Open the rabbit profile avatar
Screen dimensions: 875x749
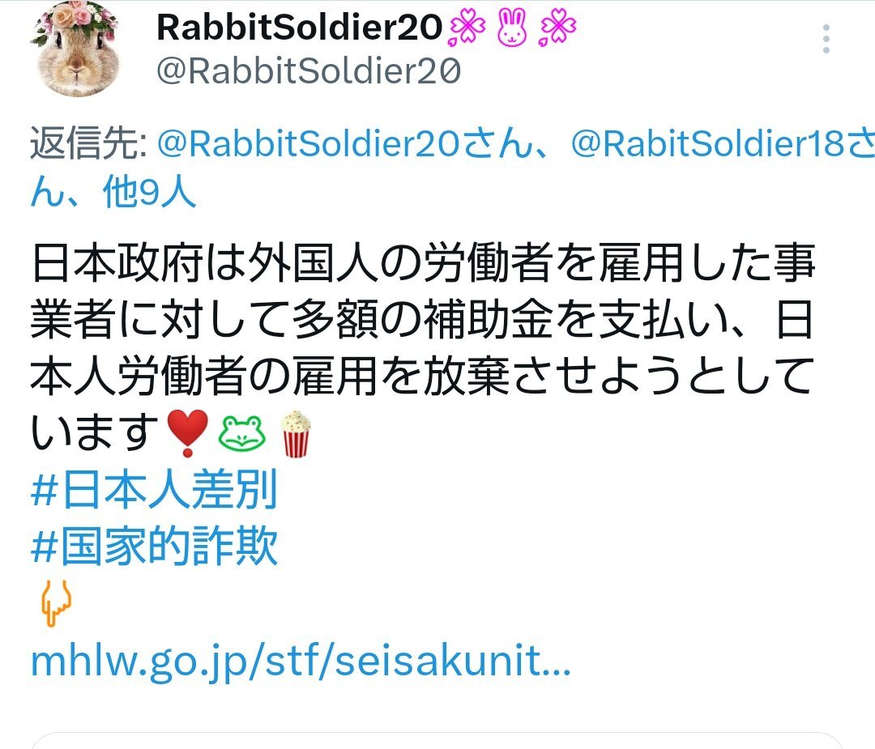pos(78,49)
